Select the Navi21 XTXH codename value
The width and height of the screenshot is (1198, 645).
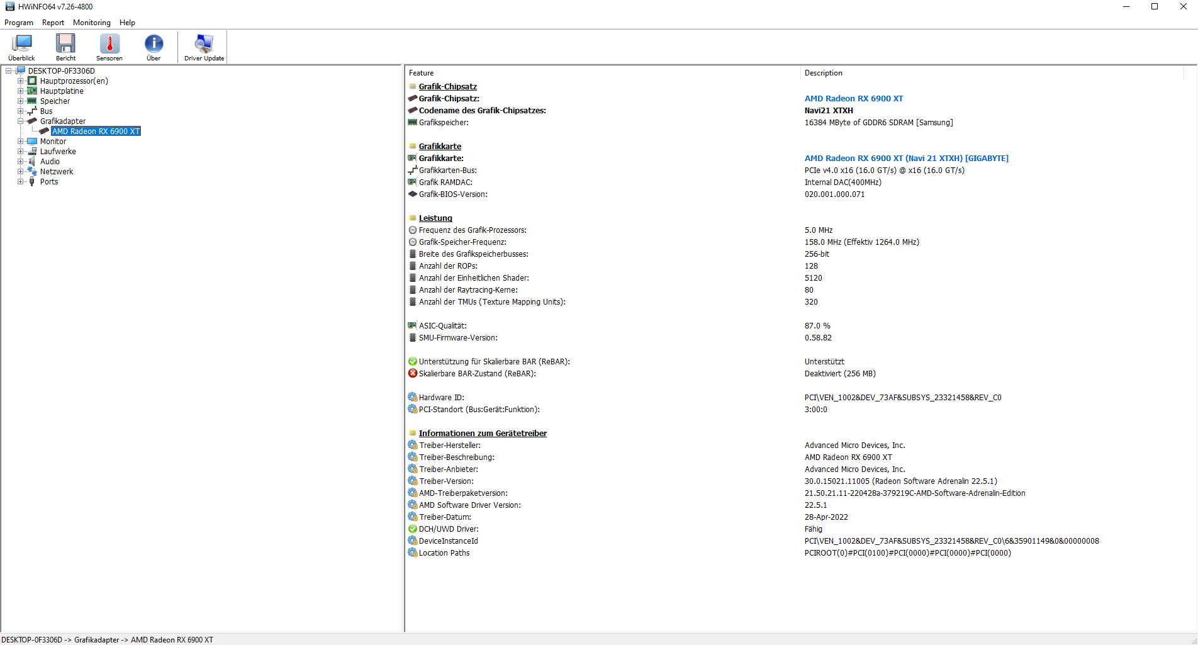(829, 110)
